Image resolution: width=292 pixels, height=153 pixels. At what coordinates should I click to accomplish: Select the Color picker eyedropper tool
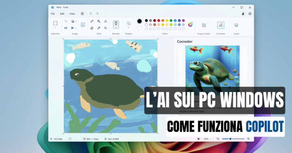[x=99, y=28]
